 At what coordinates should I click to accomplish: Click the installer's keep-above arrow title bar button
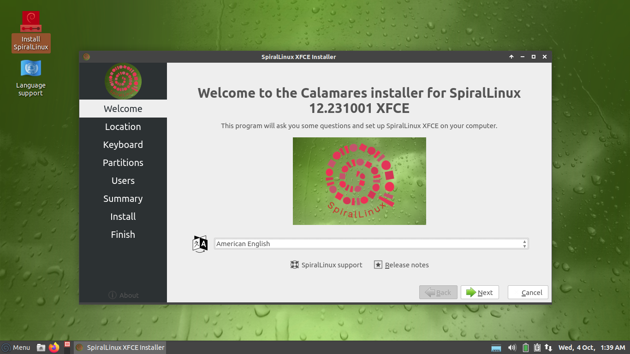511,57
